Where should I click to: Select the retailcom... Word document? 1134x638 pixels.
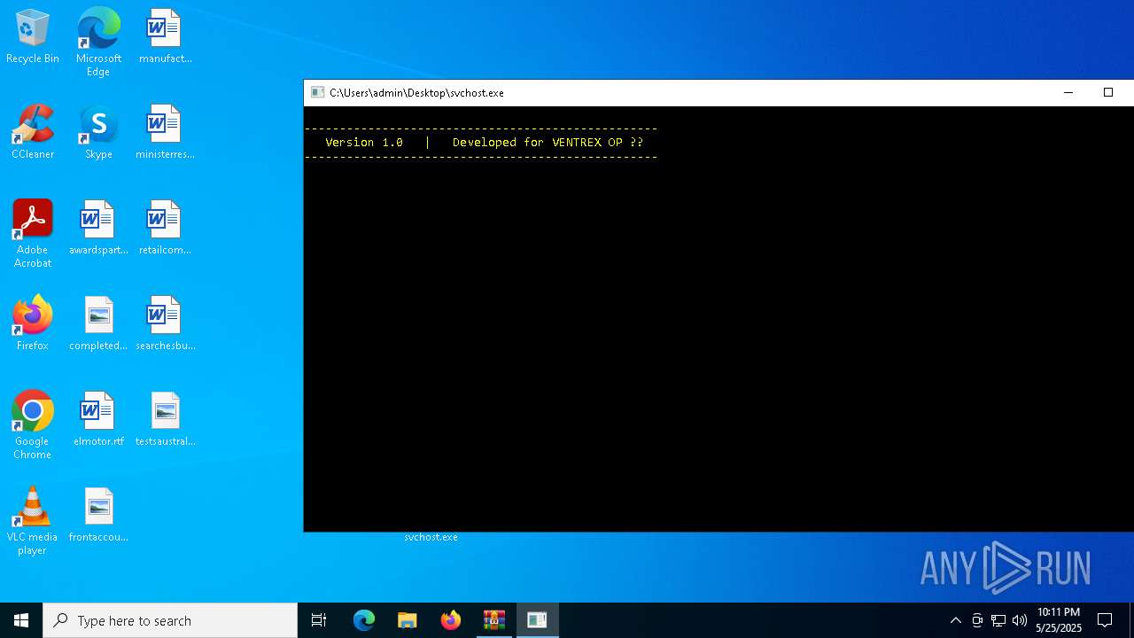pos(165,229)
